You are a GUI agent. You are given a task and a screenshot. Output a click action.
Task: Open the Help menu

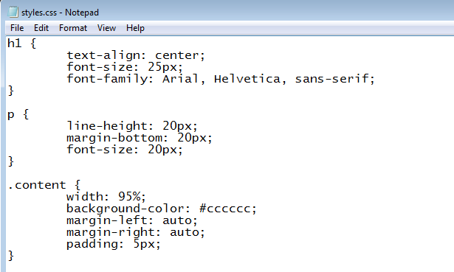[135, 28]
